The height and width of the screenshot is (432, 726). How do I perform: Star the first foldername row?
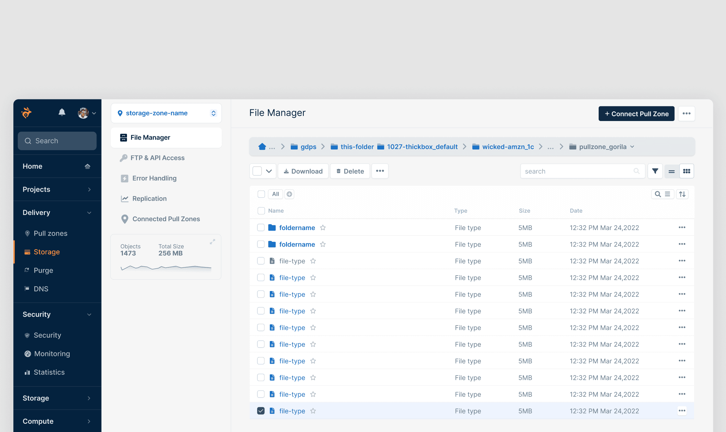323,228
